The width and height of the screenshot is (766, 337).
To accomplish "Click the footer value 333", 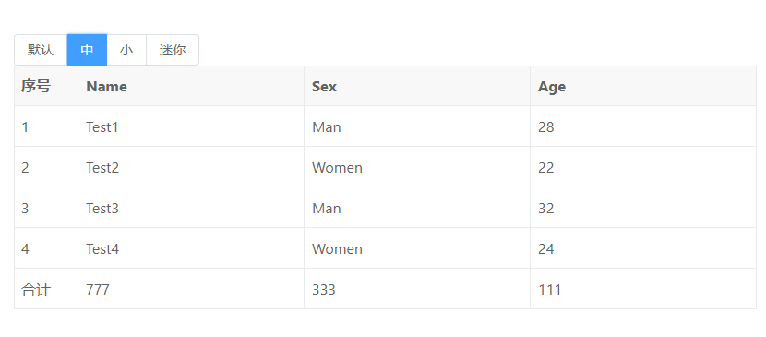I will pyautogui.click(x=417, y=289).
